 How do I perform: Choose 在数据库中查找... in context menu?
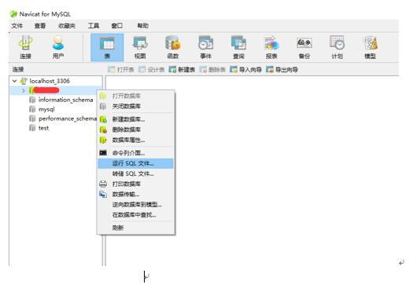click(135, 215)
